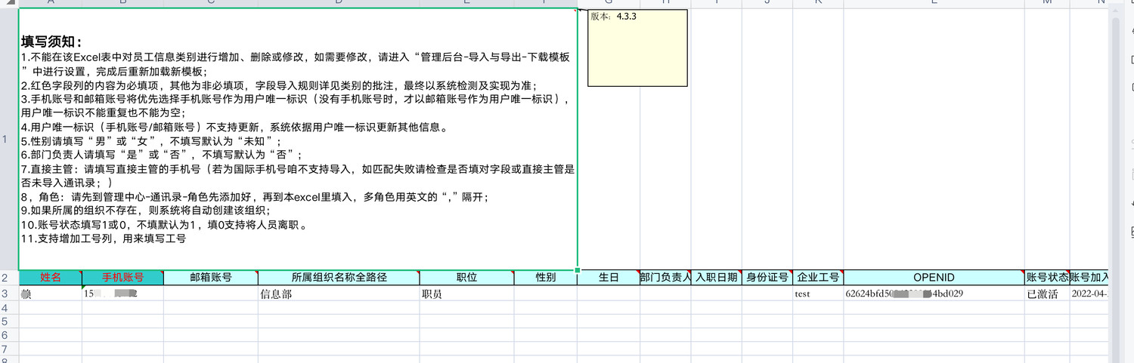
Task: Select the 手机账号 header cell
Action: 122,278
